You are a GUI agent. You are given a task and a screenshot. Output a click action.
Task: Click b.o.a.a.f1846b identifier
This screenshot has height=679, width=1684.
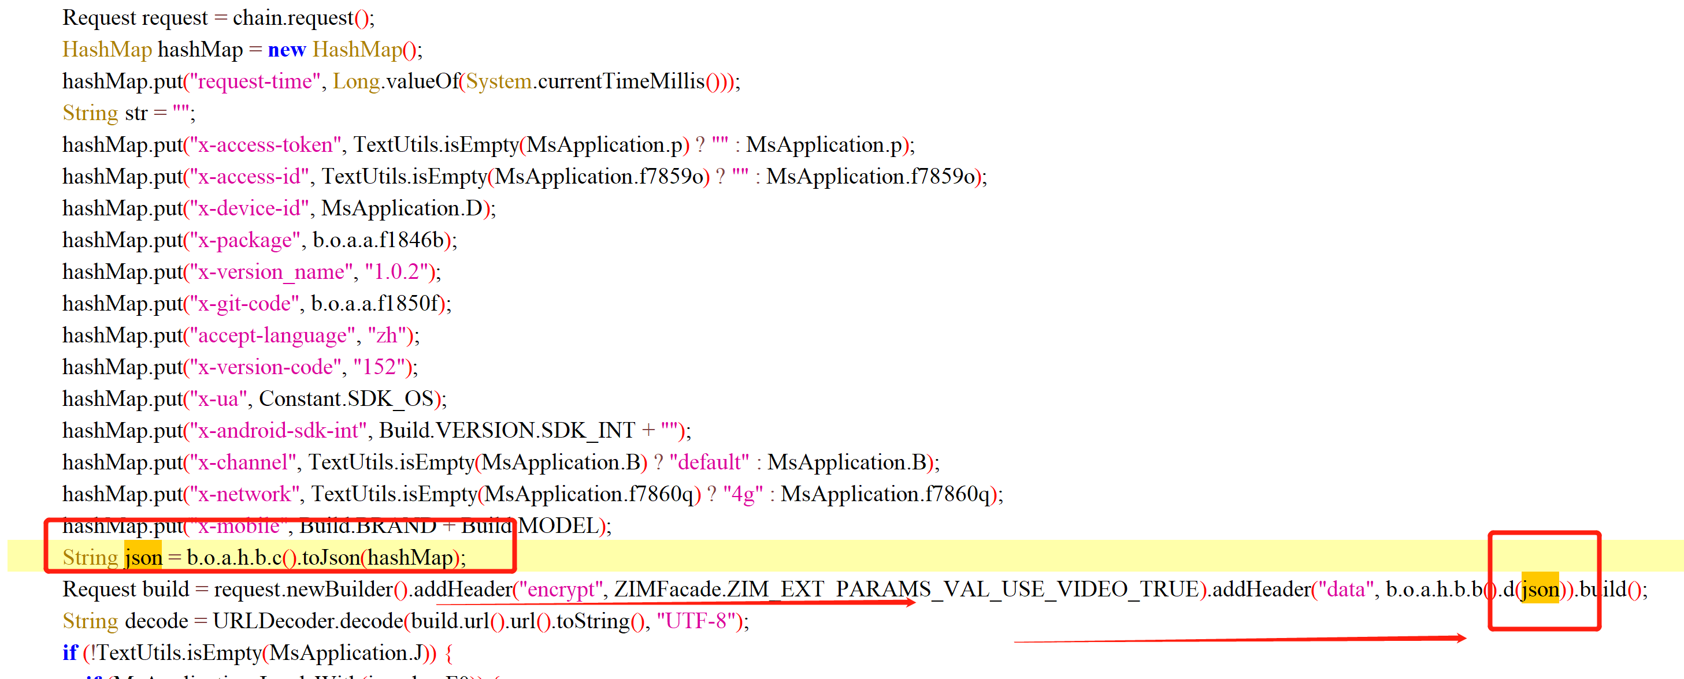tap(378, 240)
